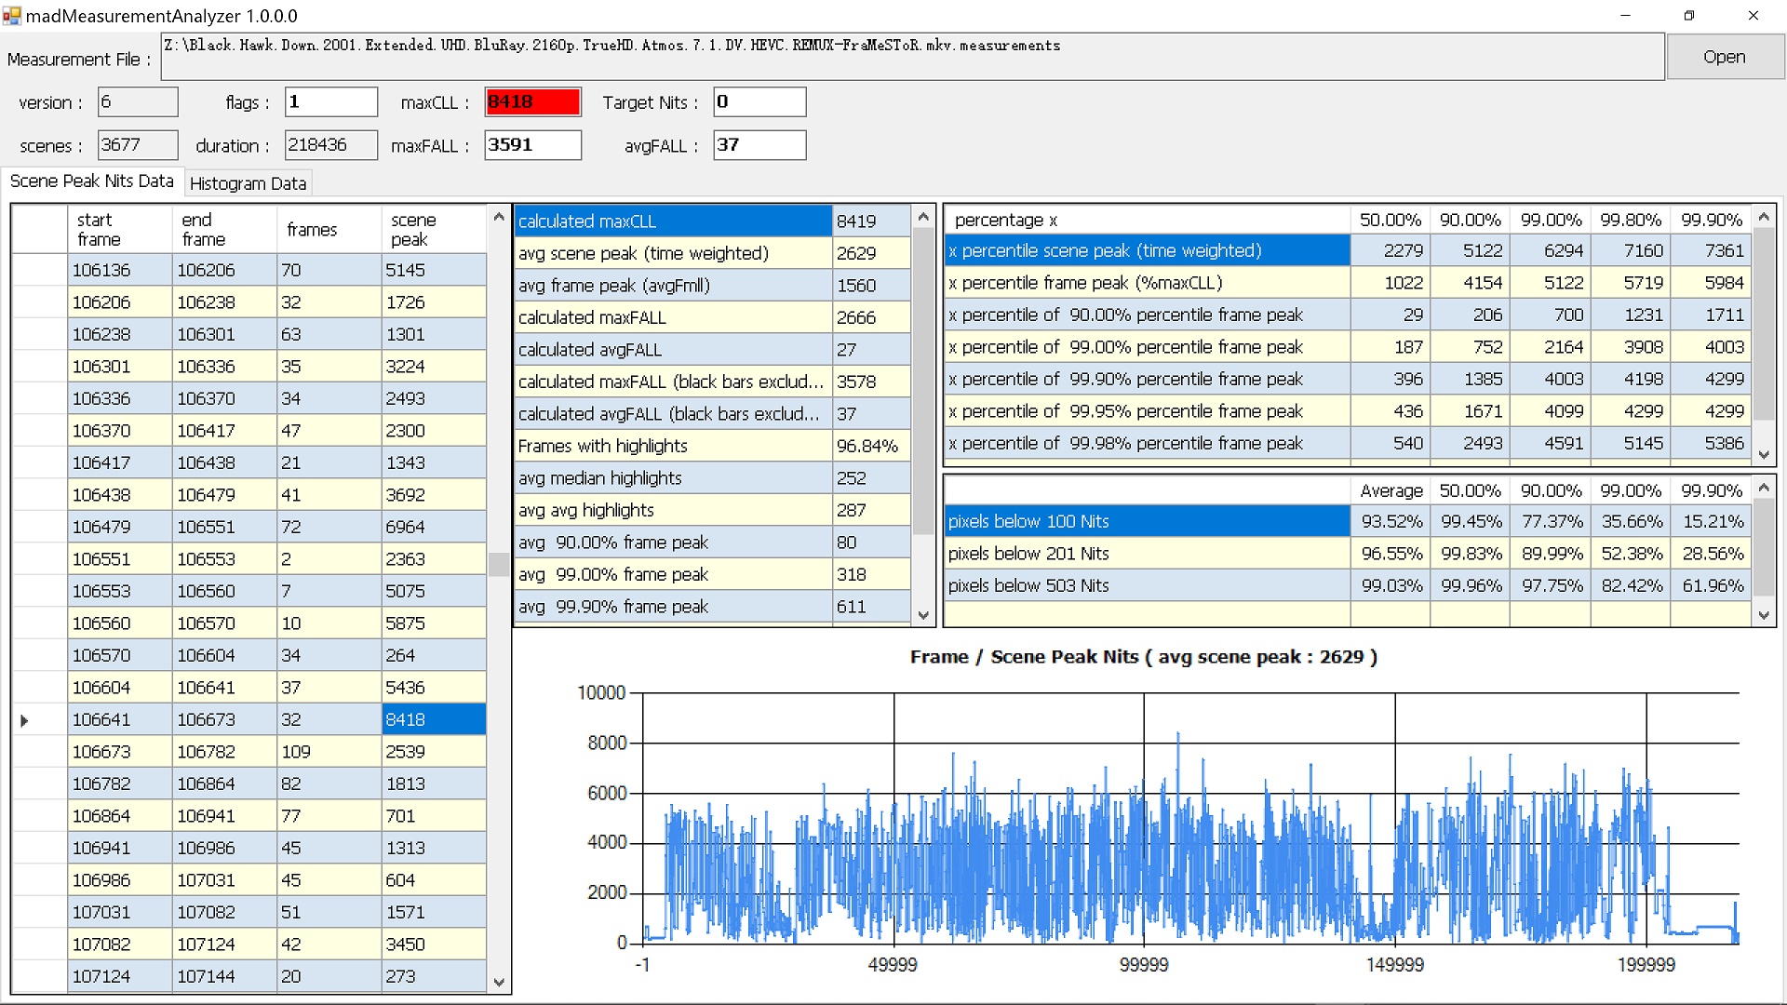Click down arrow of pixels-below table scrollbar

tap(1764, 614)
